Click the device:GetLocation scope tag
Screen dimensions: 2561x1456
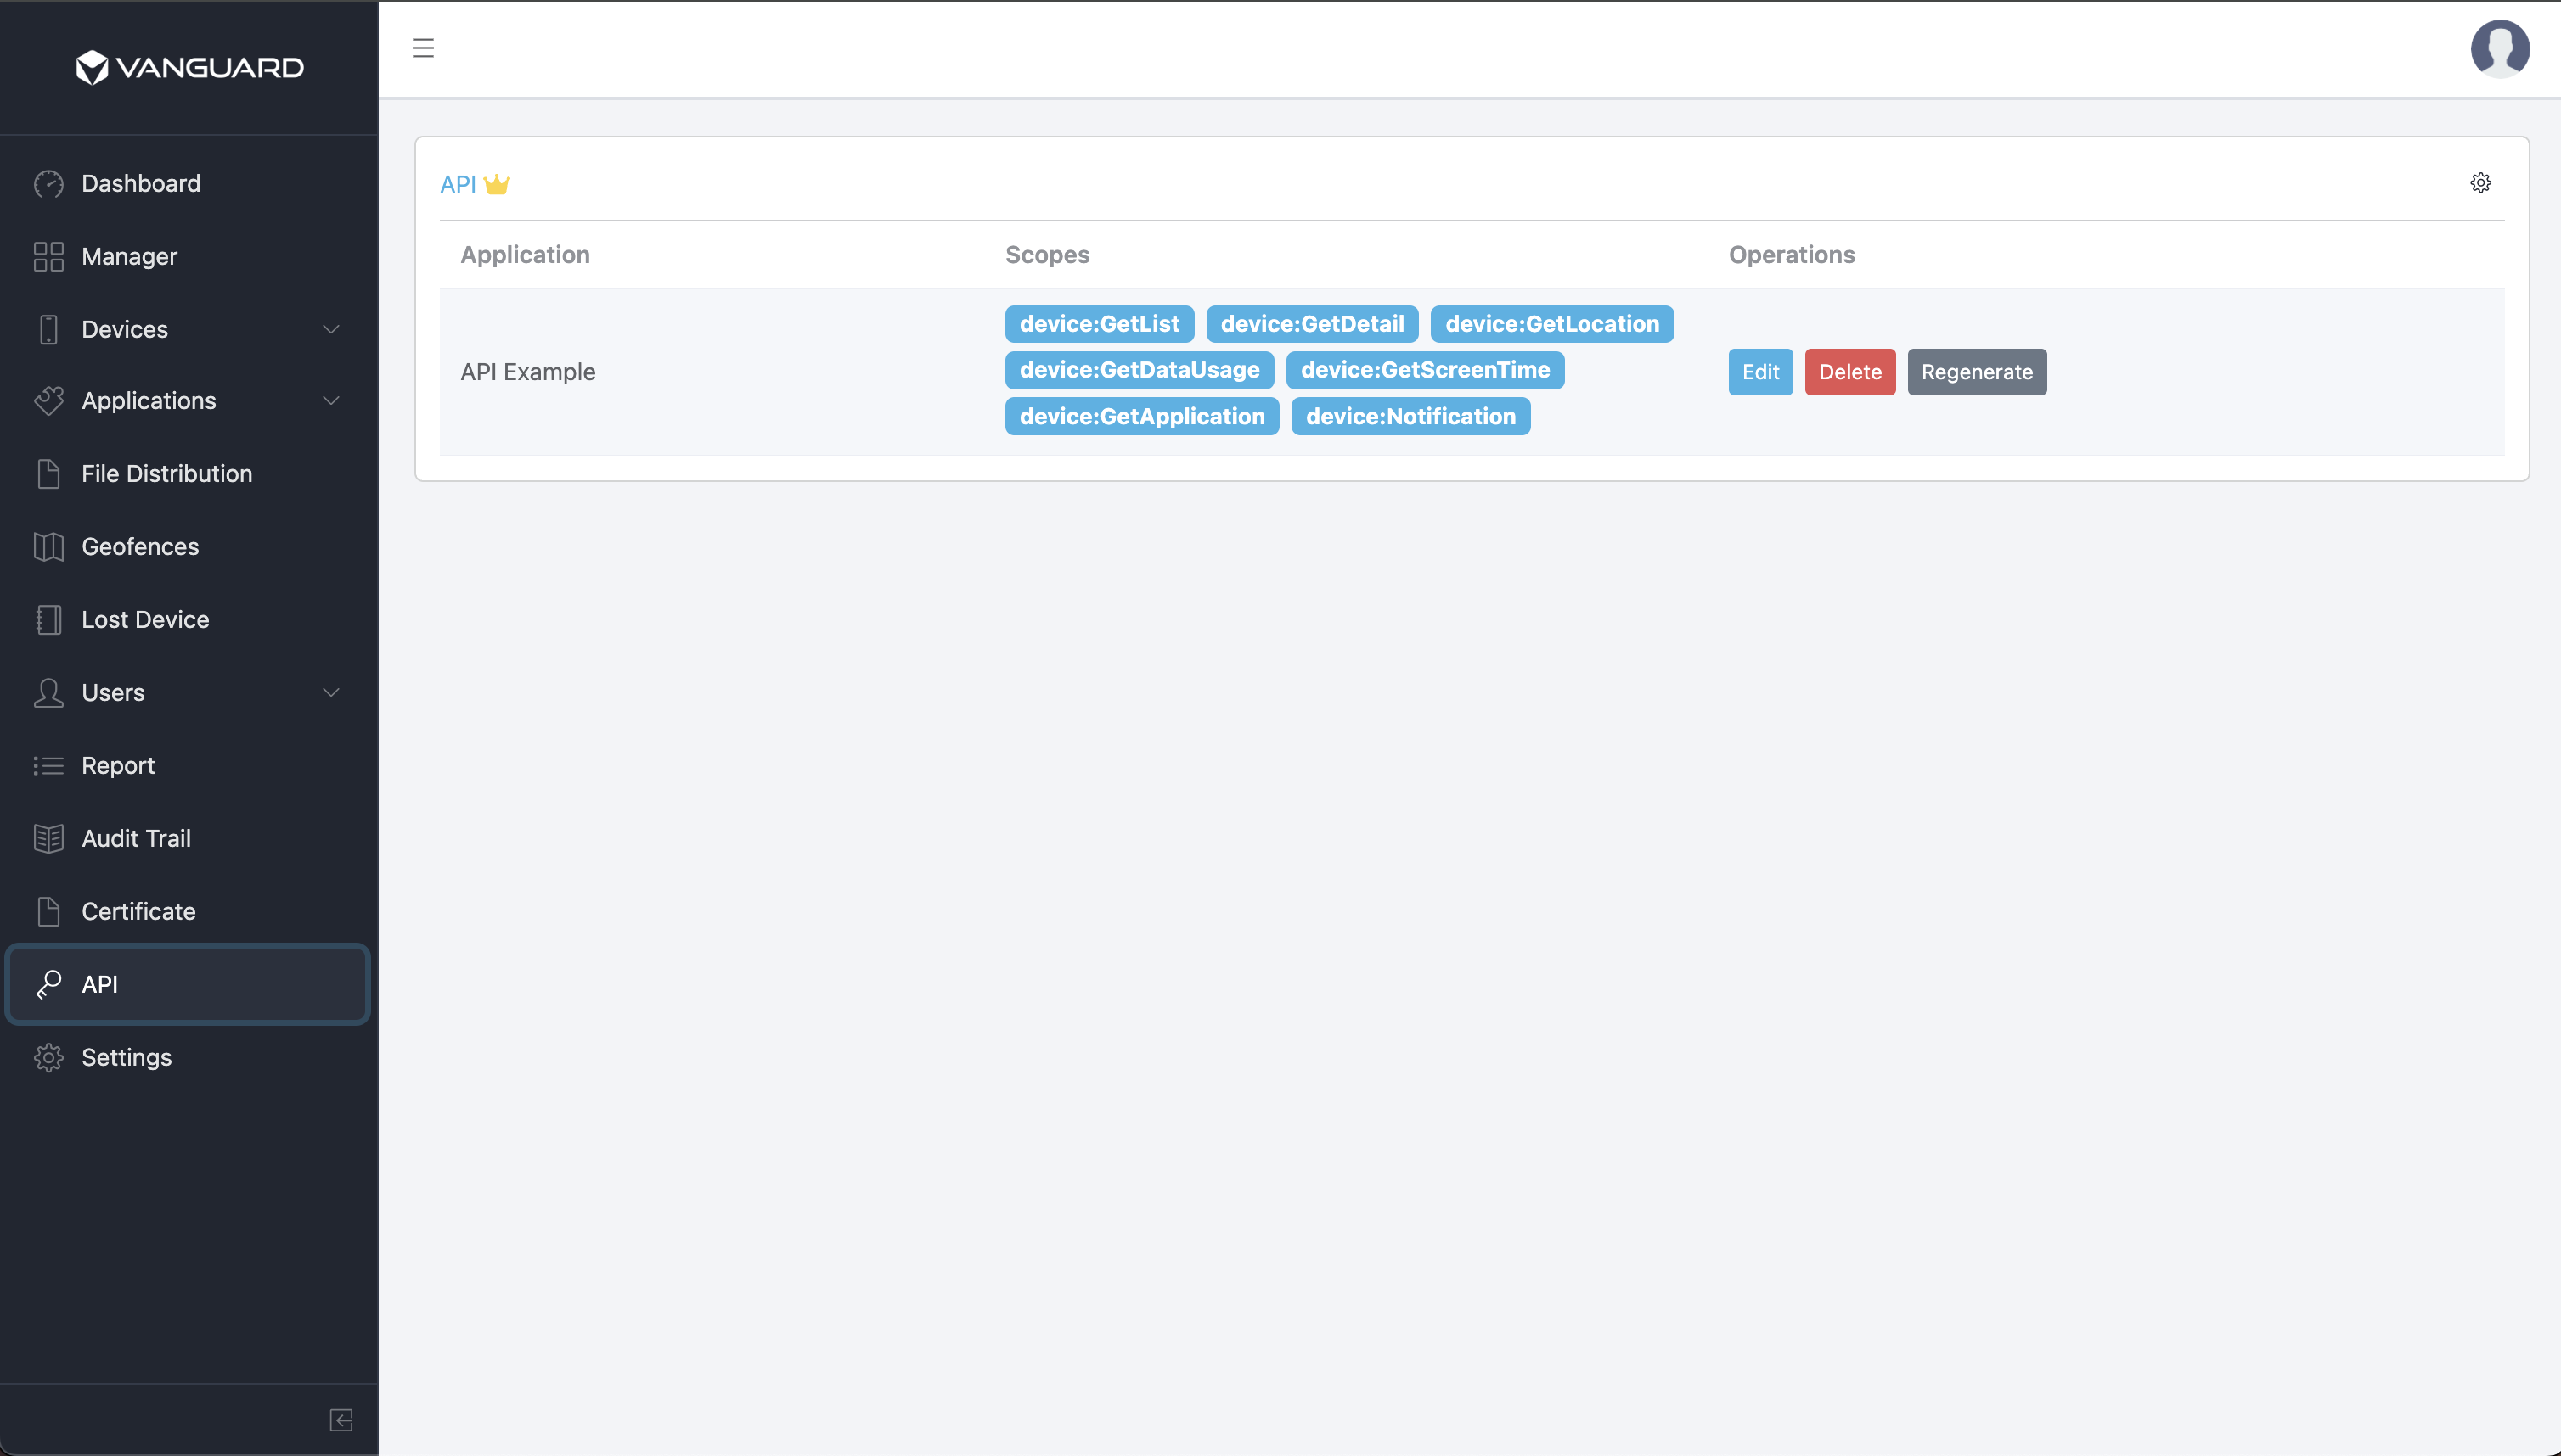tap(1551, 323)
